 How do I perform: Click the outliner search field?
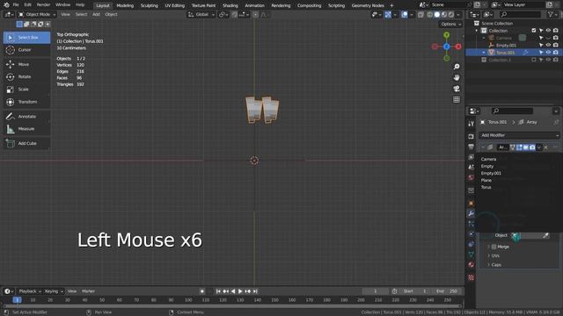coord(520,15)
